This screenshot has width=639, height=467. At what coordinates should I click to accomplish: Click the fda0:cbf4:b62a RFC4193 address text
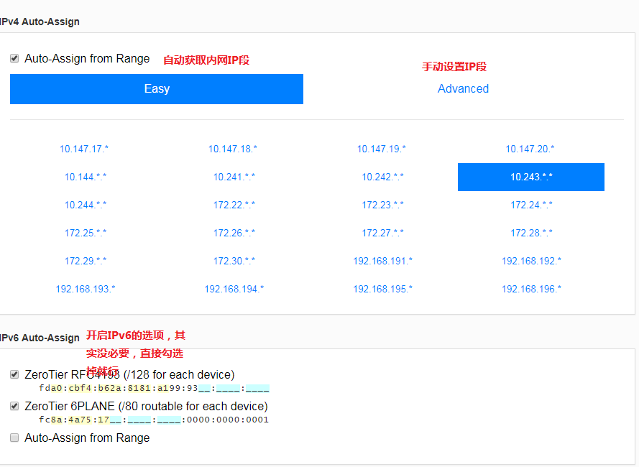[154, 388]
